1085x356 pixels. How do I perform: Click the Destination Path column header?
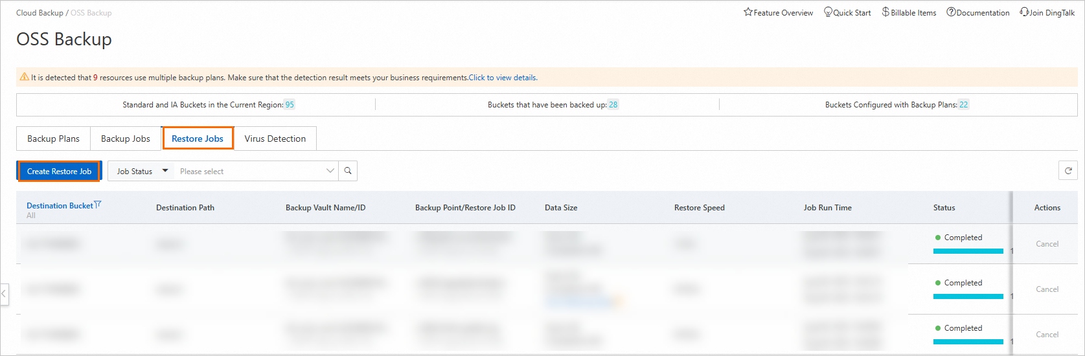(x=185, y=208)
